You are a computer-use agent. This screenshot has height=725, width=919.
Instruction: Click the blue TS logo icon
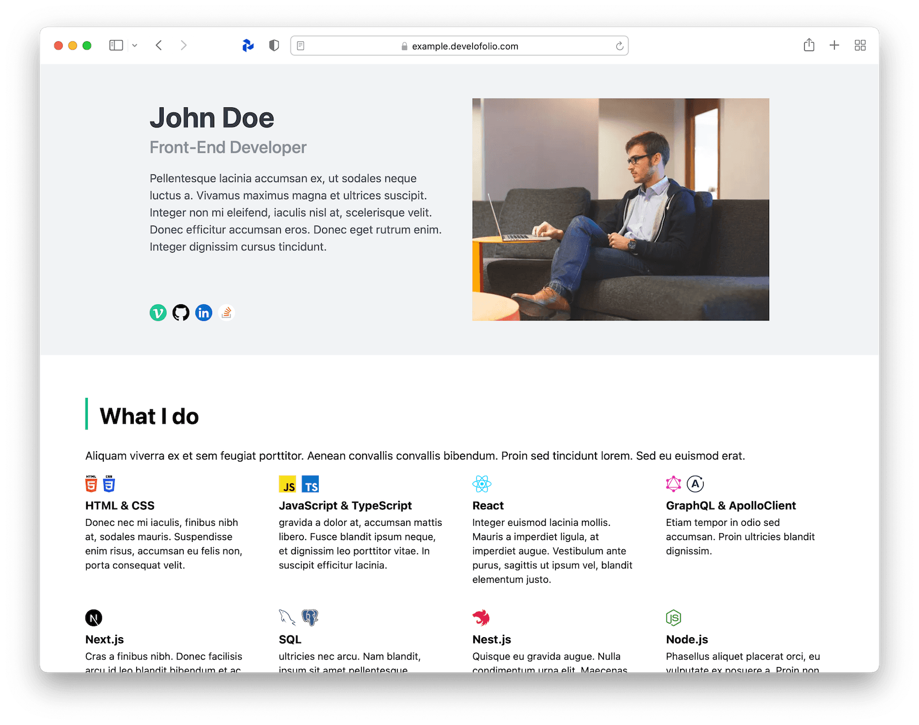tap(310, 484)
